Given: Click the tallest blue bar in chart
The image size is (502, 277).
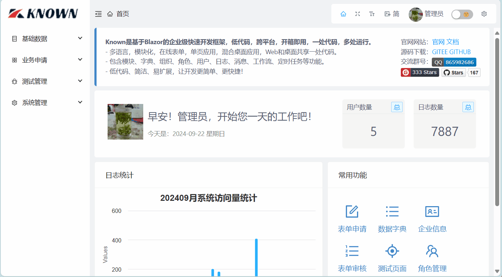Looking at the screenshot, I should [x=256, y=257].
